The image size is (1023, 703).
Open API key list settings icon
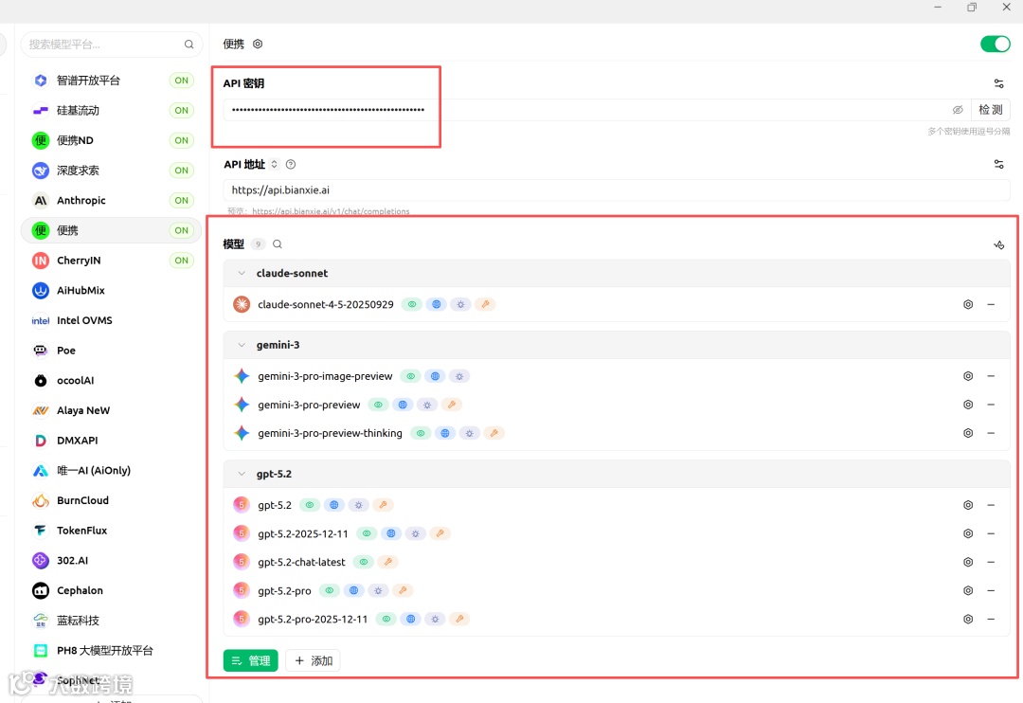pyautogui.click(x=999, y=83)
